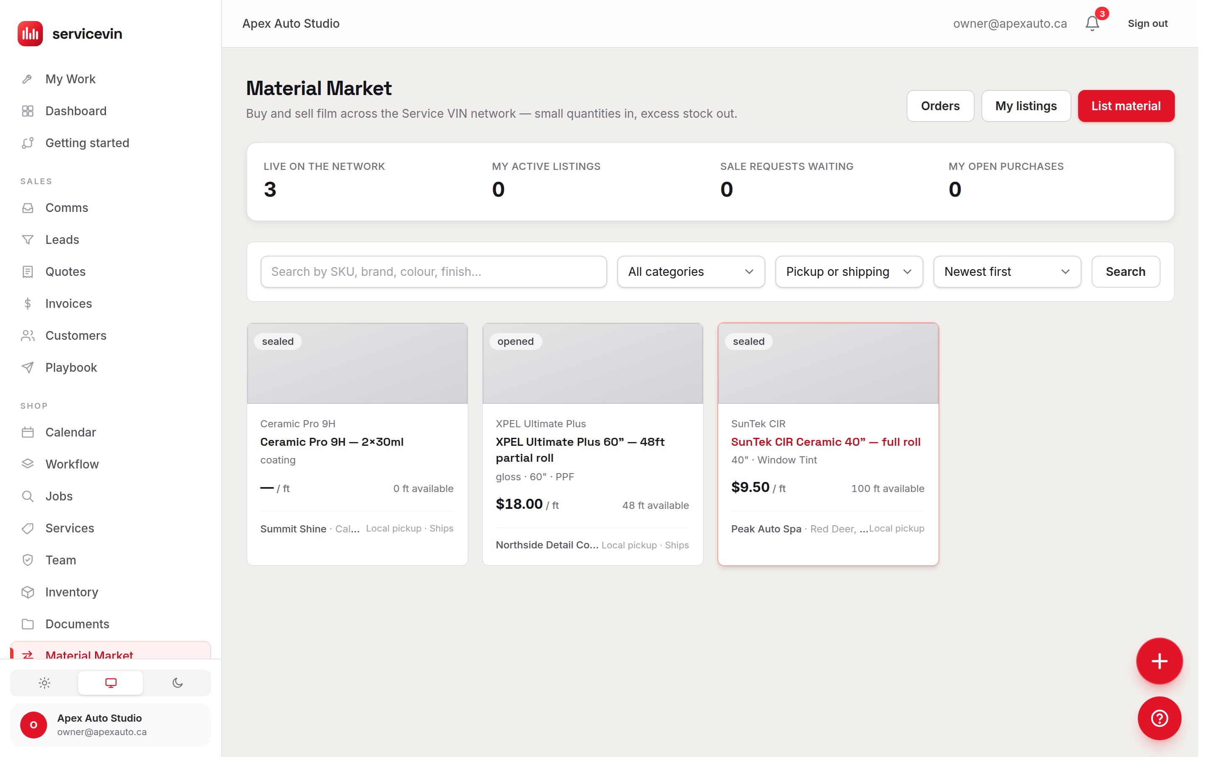The width and height of the screenshot is (1211, 757).
Task: Open the XPEL Ultimate Plus listing image
Action: 592,363
